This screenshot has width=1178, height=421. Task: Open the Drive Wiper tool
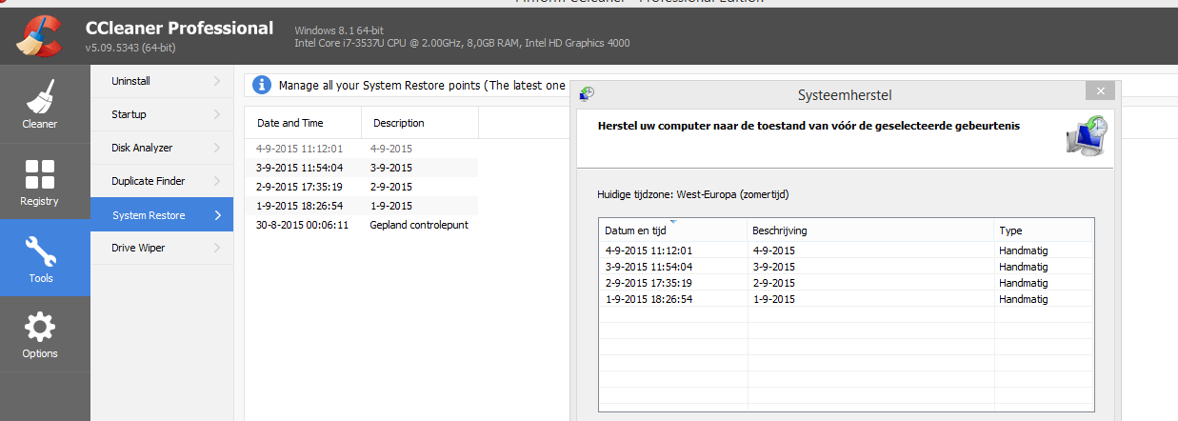coord(162,249)
